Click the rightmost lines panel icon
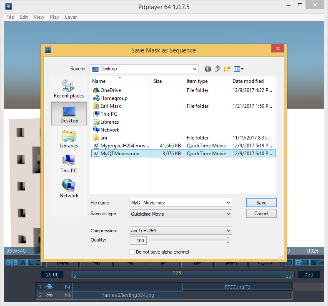Viewport: 328px width, 306px height. point(320,262)
